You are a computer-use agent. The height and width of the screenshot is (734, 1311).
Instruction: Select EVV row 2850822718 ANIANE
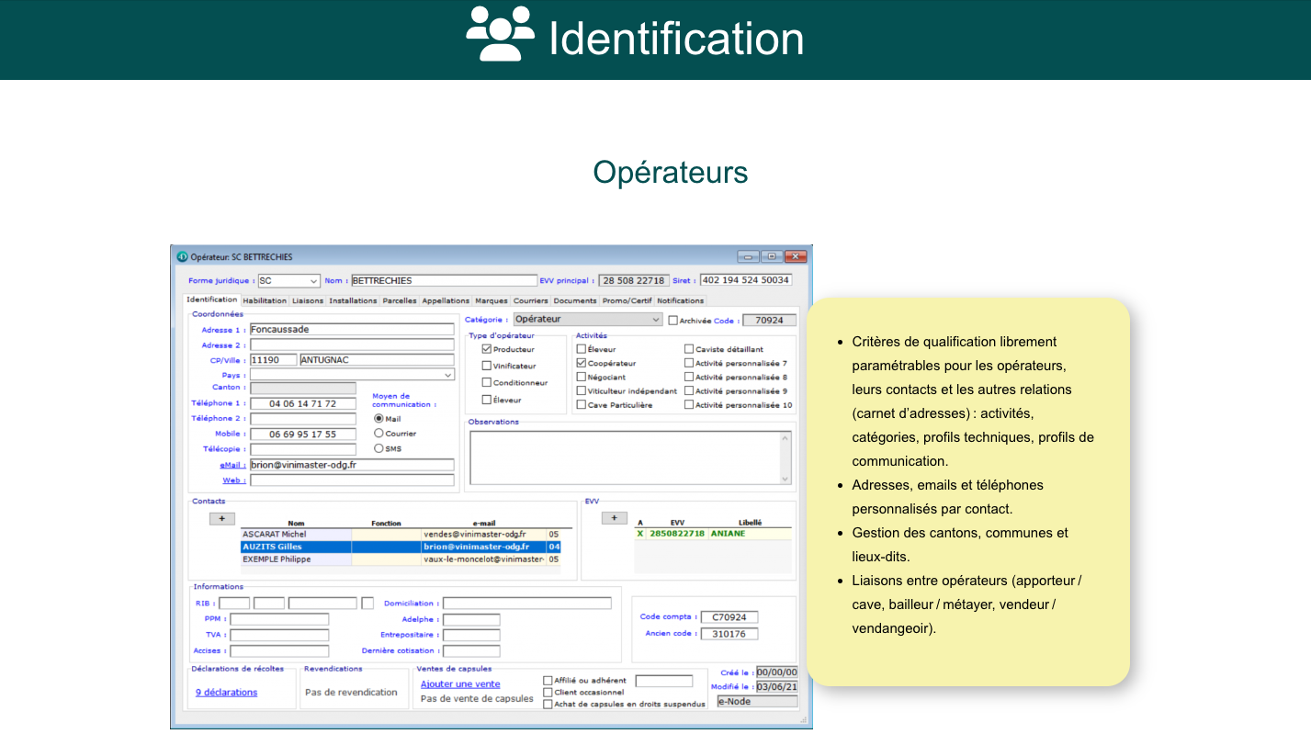712,534
